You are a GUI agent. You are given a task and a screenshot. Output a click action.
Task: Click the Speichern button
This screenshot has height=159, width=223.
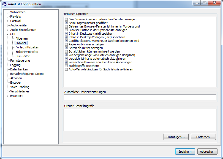(x=185, y=152)
